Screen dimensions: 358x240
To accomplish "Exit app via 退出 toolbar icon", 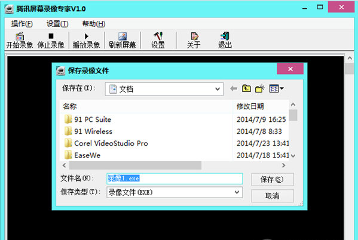I will pyautogui.click(x=225, y=41).
